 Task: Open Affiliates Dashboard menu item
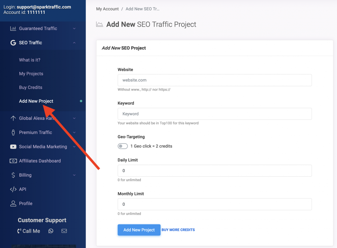coord(40,161)
